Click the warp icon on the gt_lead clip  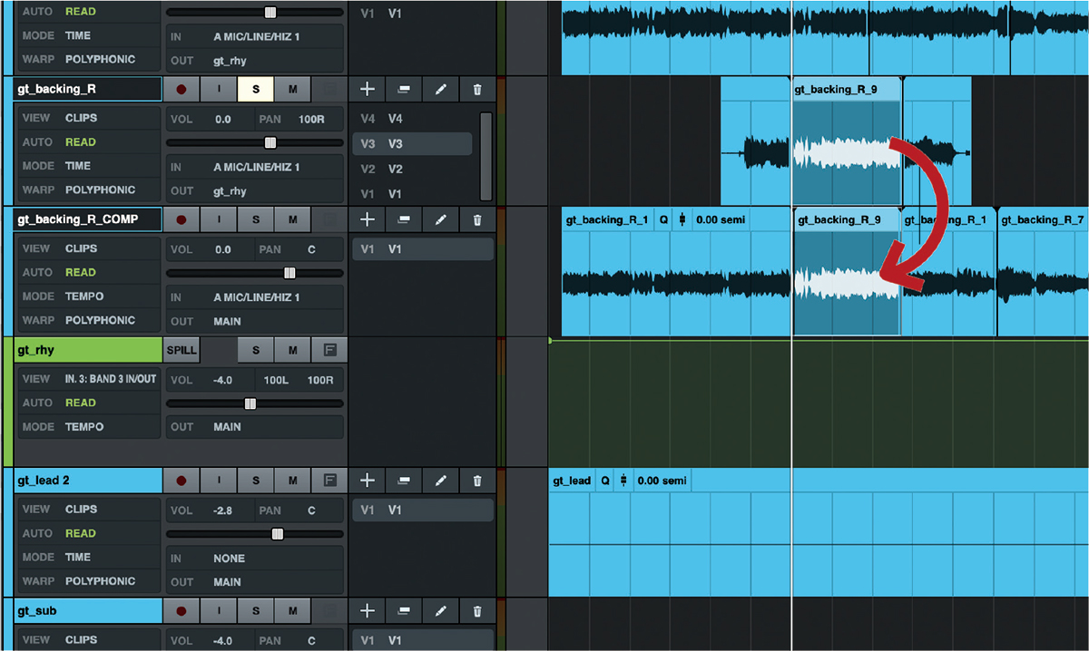(x=623, y=481)
